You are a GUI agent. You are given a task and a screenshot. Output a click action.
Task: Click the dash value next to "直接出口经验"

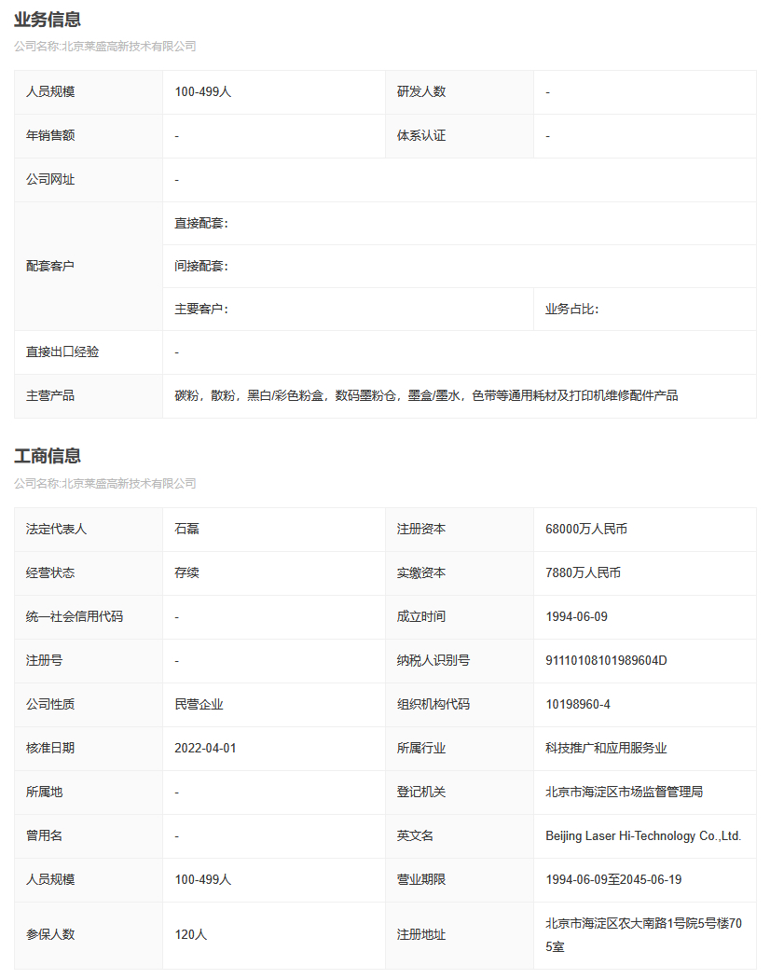click(x=177, y=352)
